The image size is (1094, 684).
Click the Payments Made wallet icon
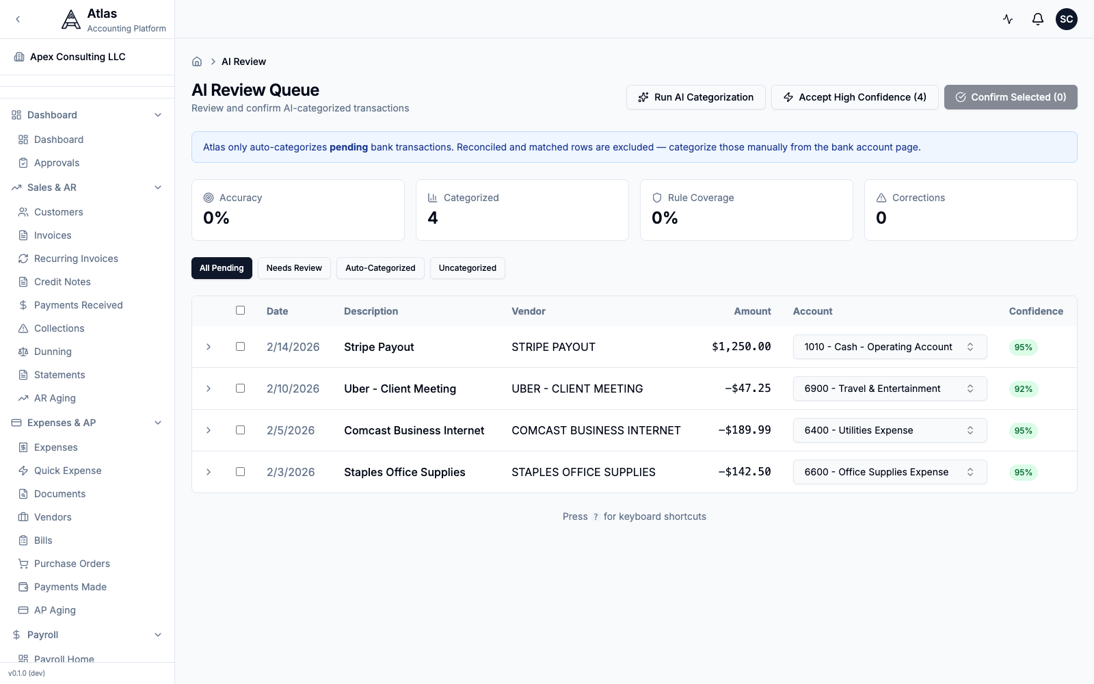coord(23,587)
